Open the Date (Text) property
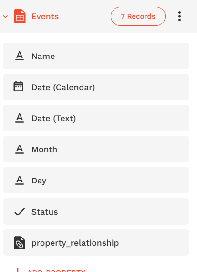 [96, 118]
